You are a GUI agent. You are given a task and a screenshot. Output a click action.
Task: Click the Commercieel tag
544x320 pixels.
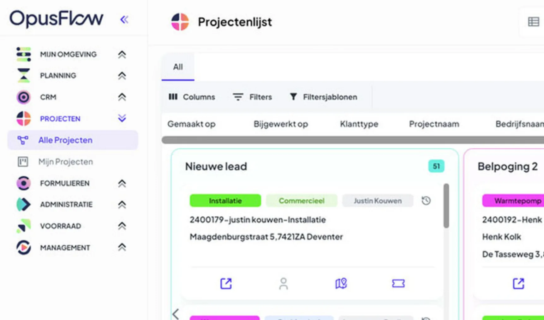pyautogui.click(x=302, y=201)
